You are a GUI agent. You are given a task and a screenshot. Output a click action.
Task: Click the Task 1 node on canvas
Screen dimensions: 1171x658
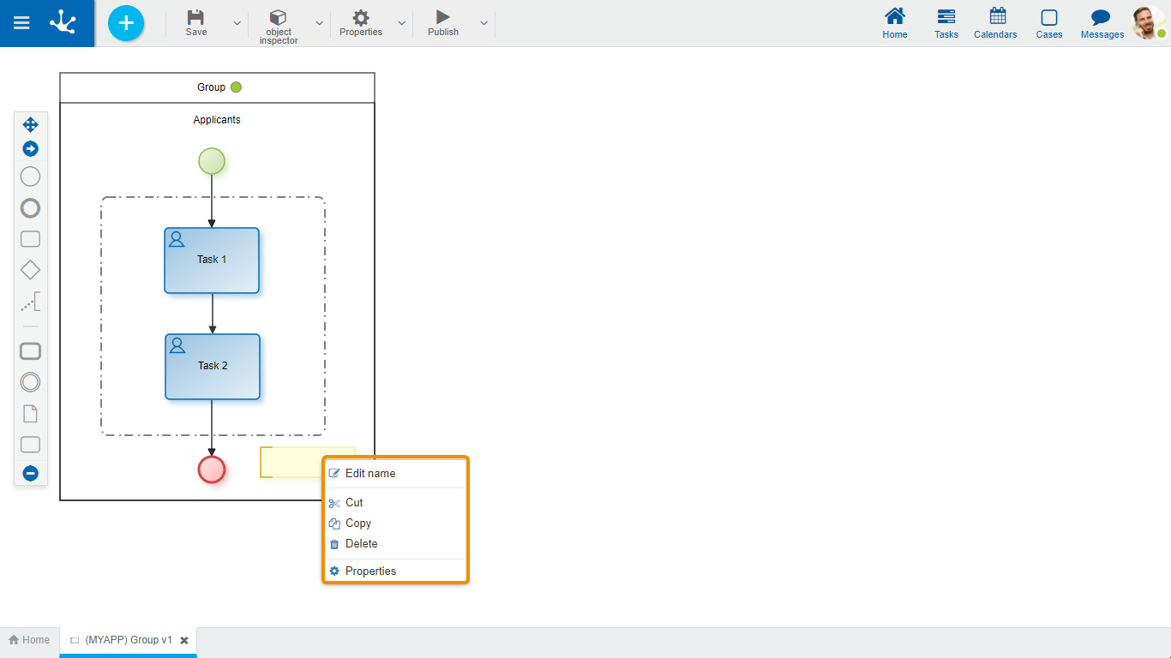[212, 260]
